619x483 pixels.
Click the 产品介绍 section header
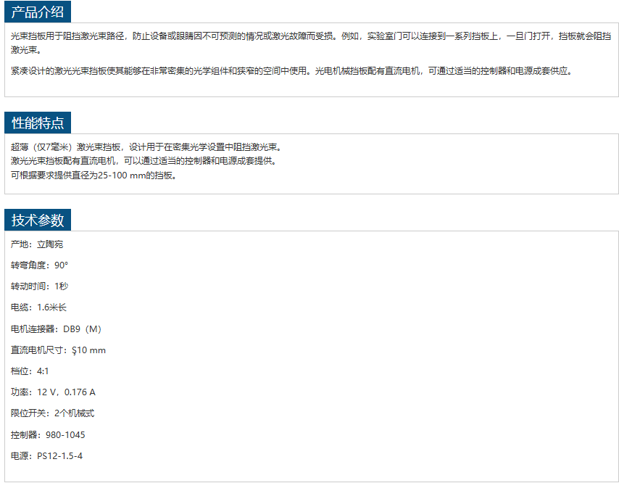pos(38,13)
